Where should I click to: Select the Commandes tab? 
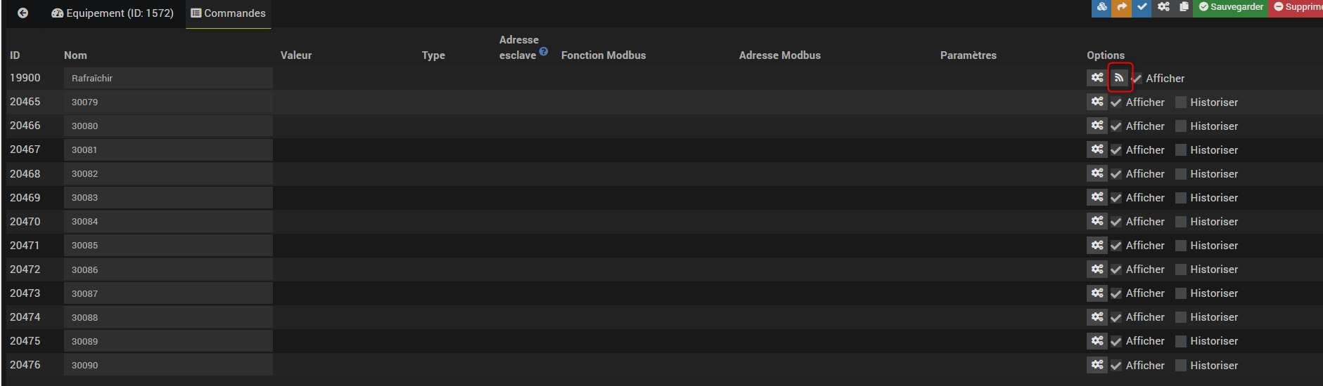tap(229, 13)
